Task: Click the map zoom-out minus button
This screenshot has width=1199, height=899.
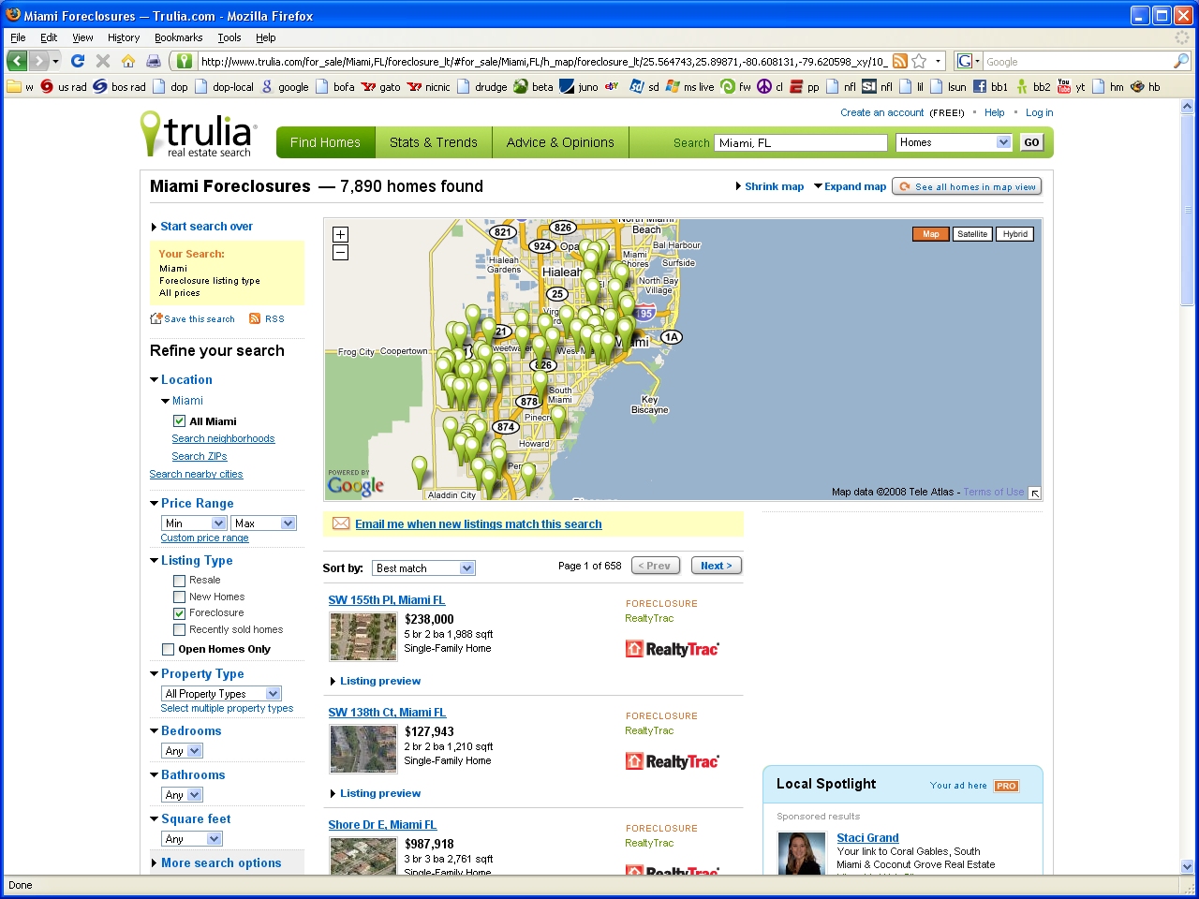Action: (x=341, y=252)
